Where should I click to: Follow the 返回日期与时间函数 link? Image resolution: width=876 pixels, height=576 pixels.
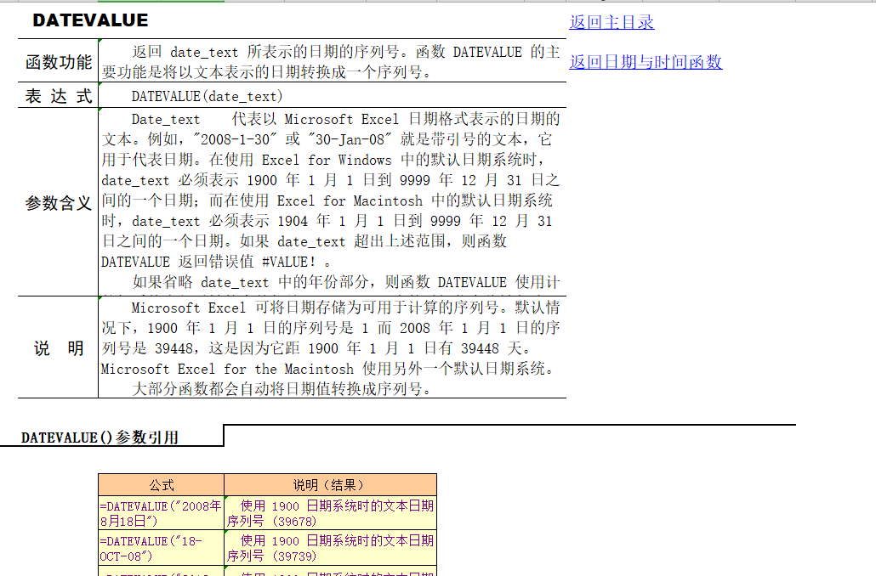pyautogui.click(x=646, y=63)
